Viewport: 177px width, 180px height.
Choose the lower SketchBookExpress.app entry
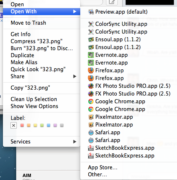[128, 156]
